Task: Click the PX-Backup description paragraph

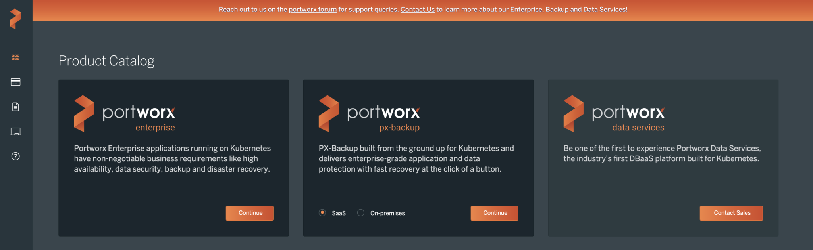Action: 416,158
